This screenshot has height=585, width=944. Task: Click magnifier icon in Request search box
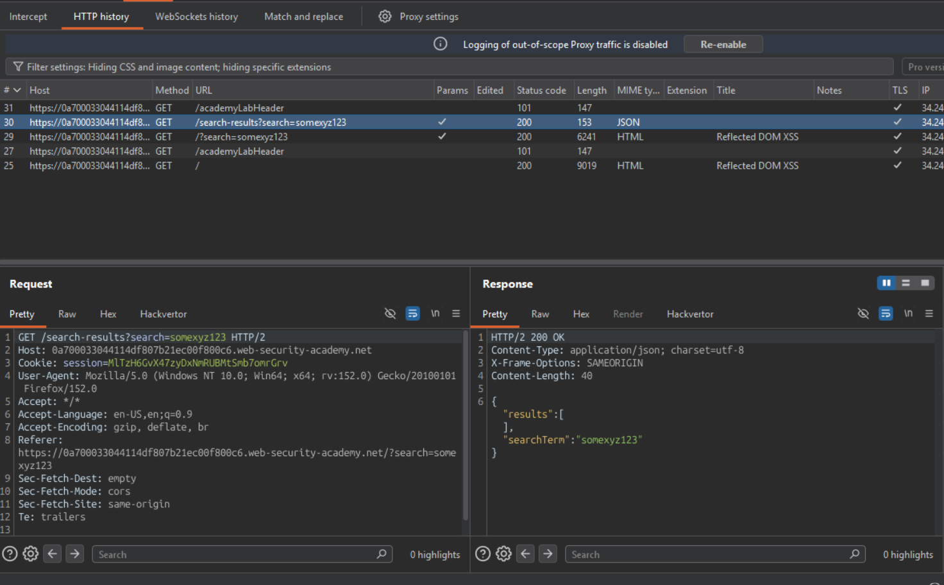pos(382,554)
